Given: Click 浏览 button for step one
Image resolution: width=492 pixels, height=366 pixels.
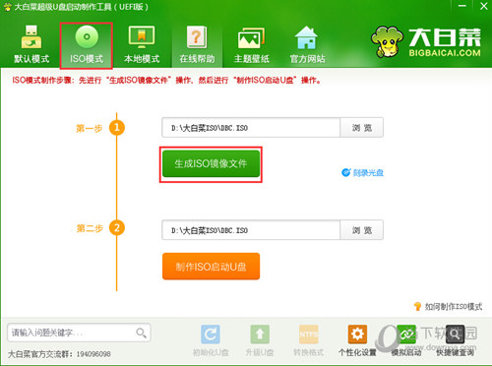Looking at the screenshot, I should tap(362, 128).
